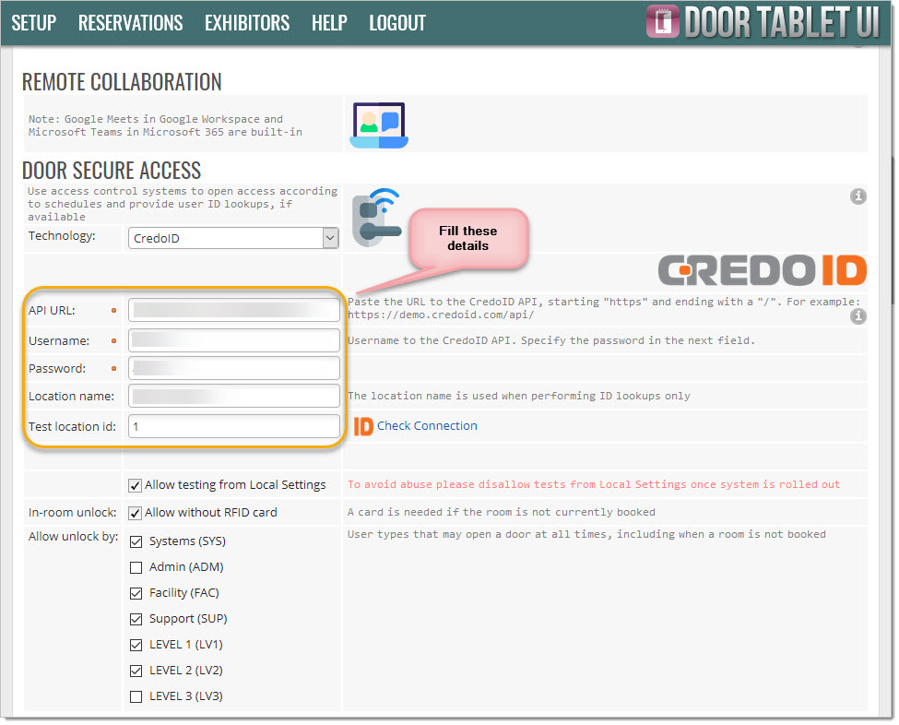Click the 'Allow unlock by:' label
Image resolution: width=899 pixels, height=725 pixels.
coord(74,536)
